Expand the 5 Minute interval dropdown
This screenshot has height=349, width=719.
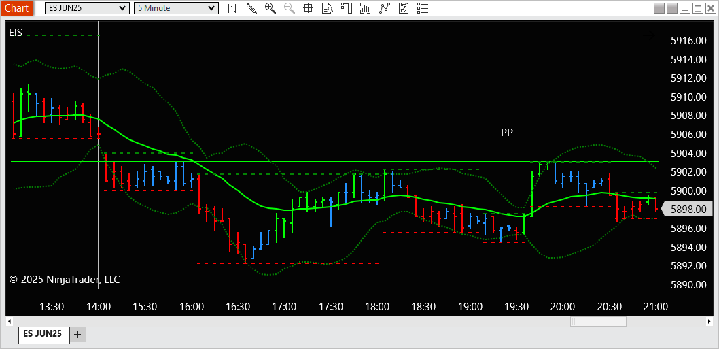coord(175,7)
